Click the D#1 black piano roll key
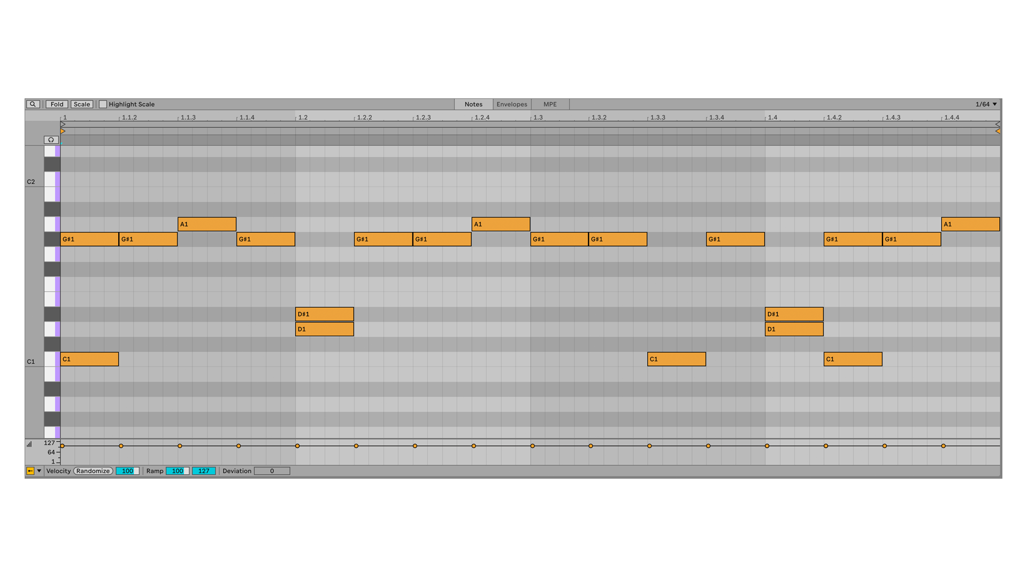The image size is (1027, 577). click(x=52, y=314)
